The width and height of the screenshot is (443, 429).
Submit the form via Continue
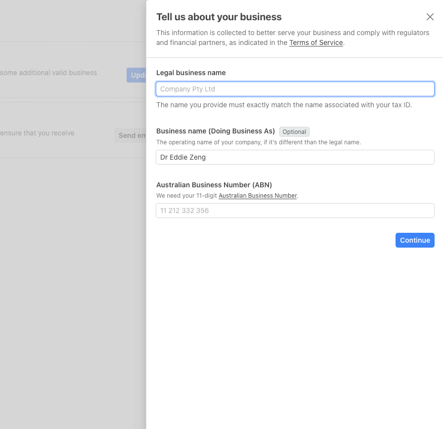pos(415,240)
